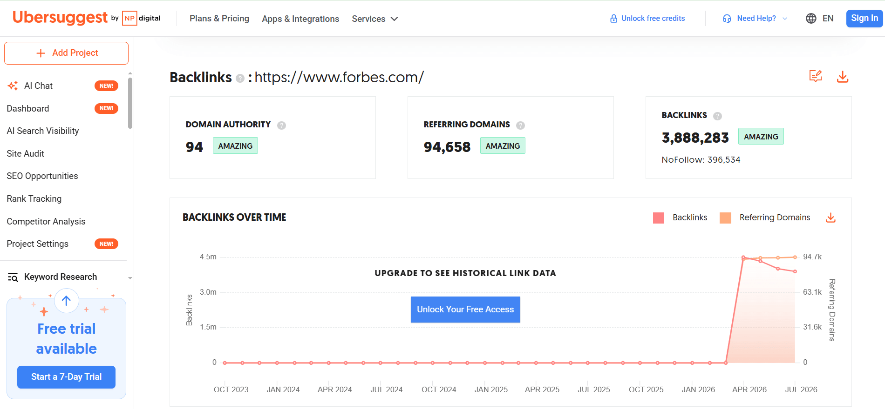Click the AMAZING badge under Domain Authority

235,146
